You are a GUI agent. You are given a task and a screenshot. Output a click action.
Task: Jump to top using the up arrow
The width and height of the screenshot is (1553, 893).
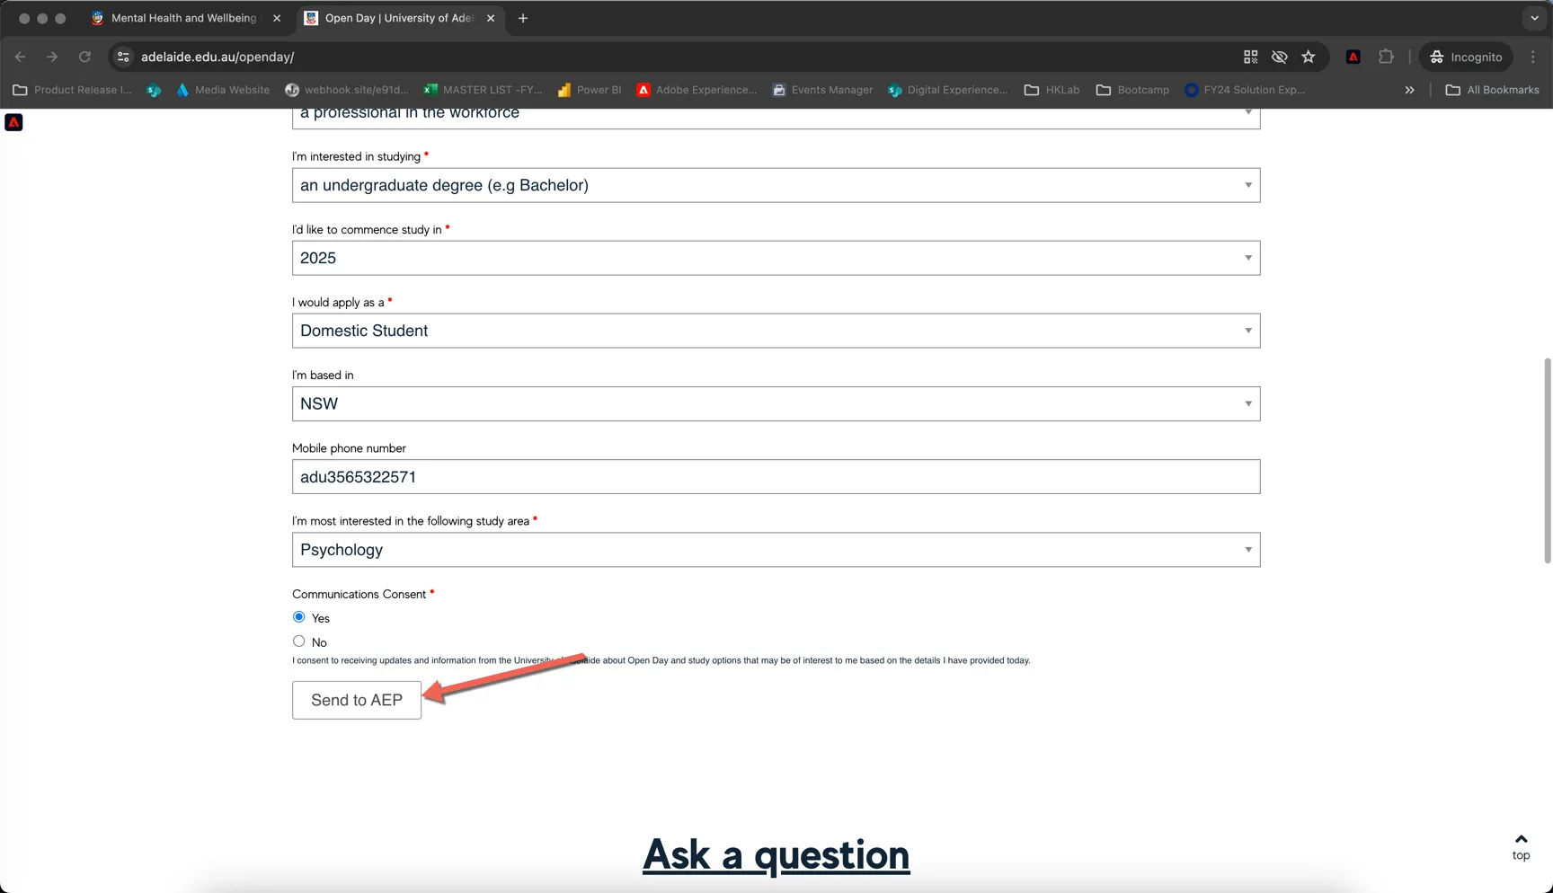pos(1521,846)
